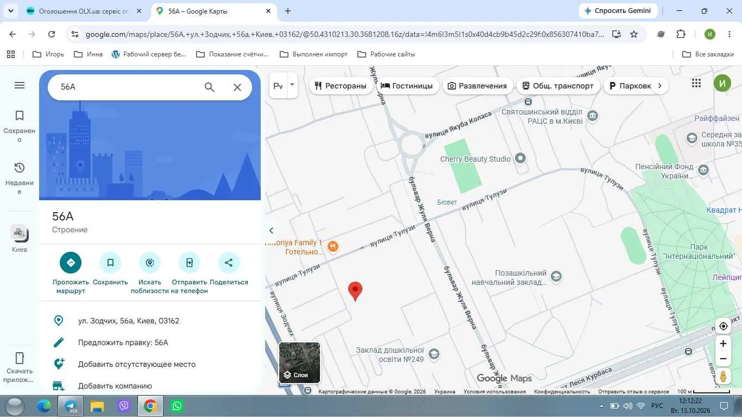Select the Общ. транспорт chip

(558, 86)
